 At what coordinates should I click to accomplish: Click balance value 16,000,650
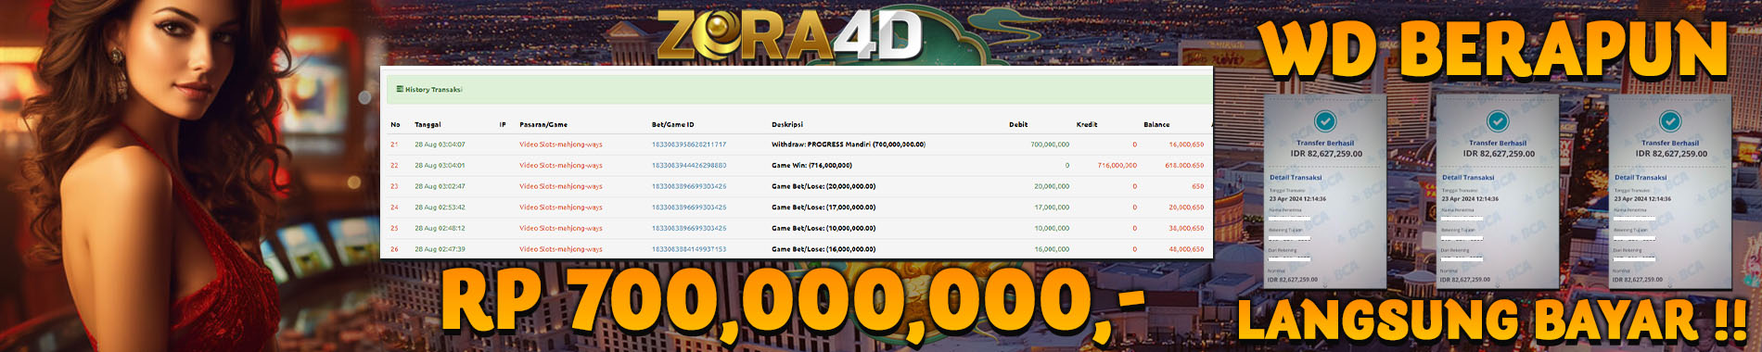tap(1186, 145)
